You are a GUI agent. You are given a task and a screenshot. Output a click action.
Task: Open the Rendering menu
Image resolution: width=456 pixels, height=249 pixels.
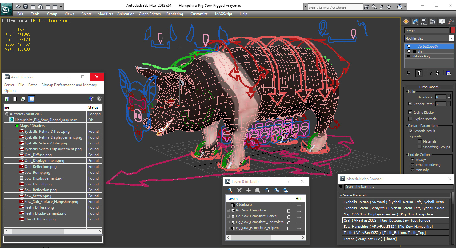(174, 14)
